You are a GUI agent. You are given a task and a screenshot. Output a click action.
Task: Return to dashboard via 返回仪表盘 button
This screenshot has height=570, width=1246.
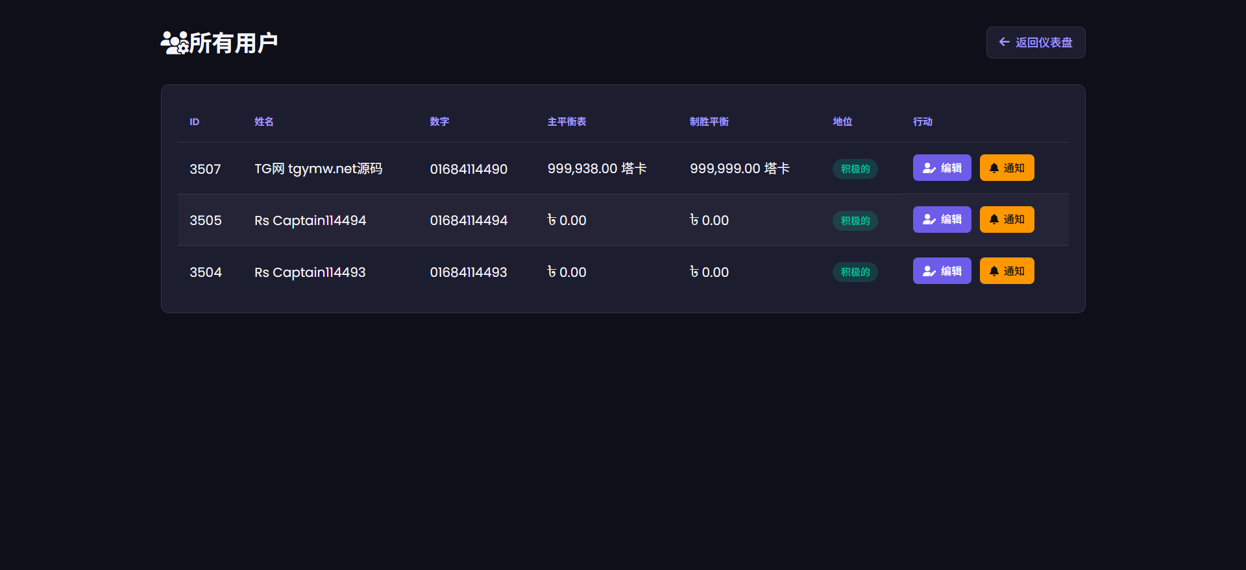point(1035,42)
